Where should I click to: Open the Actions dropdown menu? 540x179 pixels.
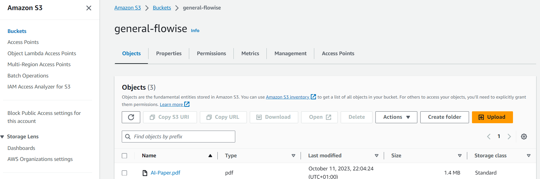click(x=396, y=117)
